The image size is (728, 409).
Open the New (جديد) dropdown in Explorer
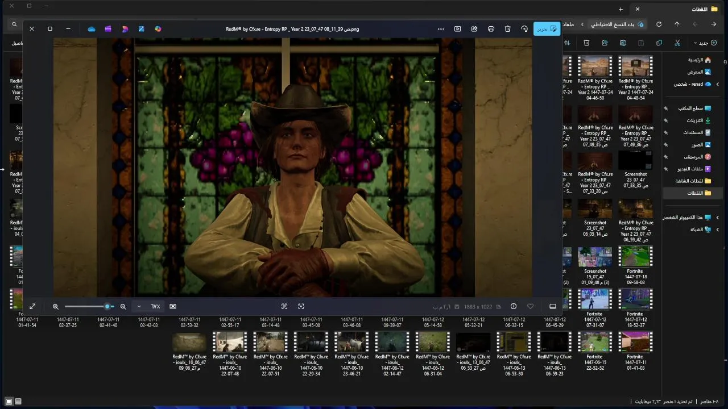(x=704, y=43)
